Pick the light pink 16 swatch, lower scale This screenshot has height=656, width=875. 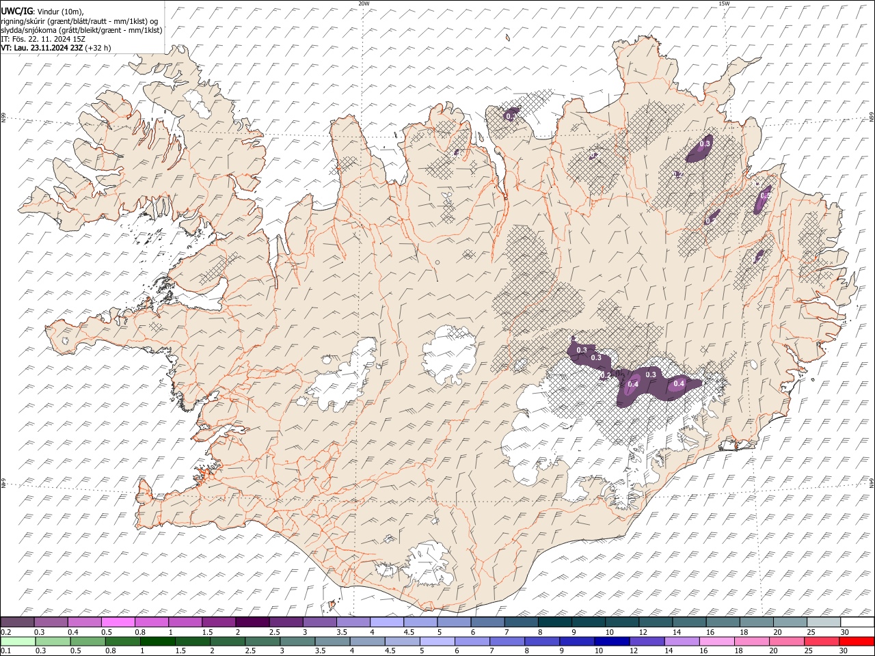click(716, 641)
